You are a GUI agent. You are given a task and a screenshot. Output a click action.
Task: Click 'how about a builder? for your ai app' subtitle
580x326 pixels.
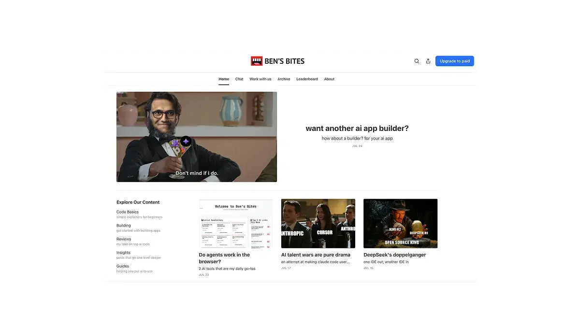coord(357,139)
